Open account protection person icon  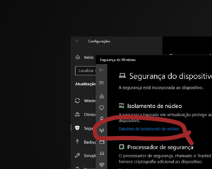[x=102, y=118]
